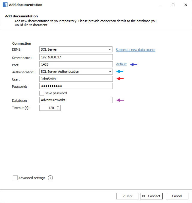Click the Password input field
192x203 pixels.
[76, 86]
